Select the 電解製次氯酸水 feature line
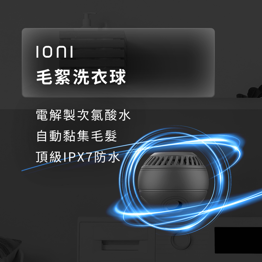Image resolution: width=262 pixels, height=262 pixels. click(83, 115)
